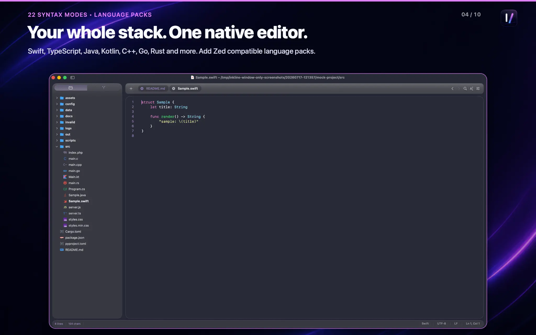This screenshot has height=335, width=536.
Task: Switch to the file browser sidebar tab
Action: pos(71,88)
